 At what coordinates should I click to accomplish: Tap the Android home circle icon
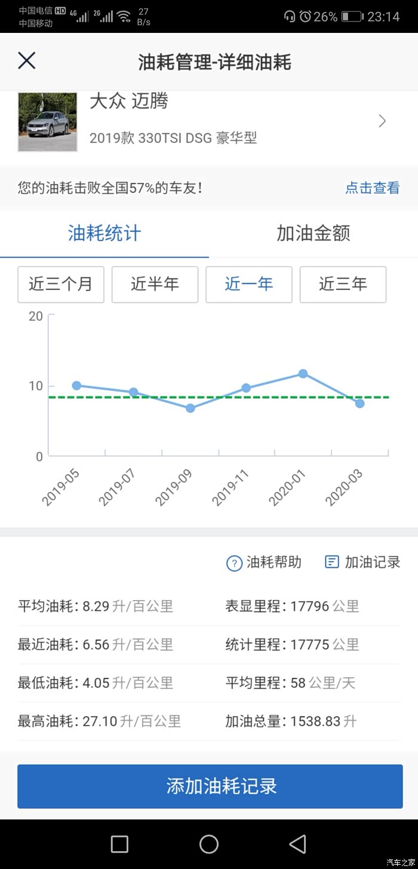(209, 844)
